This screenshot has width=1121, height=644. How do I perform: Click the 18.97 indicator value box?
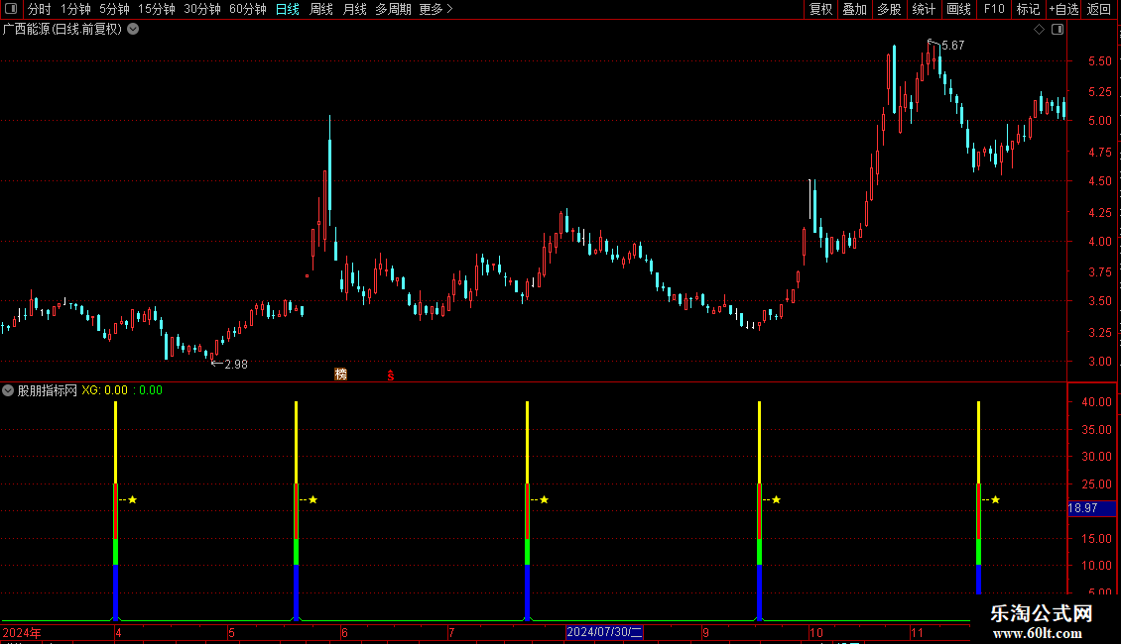point(1091,508)
